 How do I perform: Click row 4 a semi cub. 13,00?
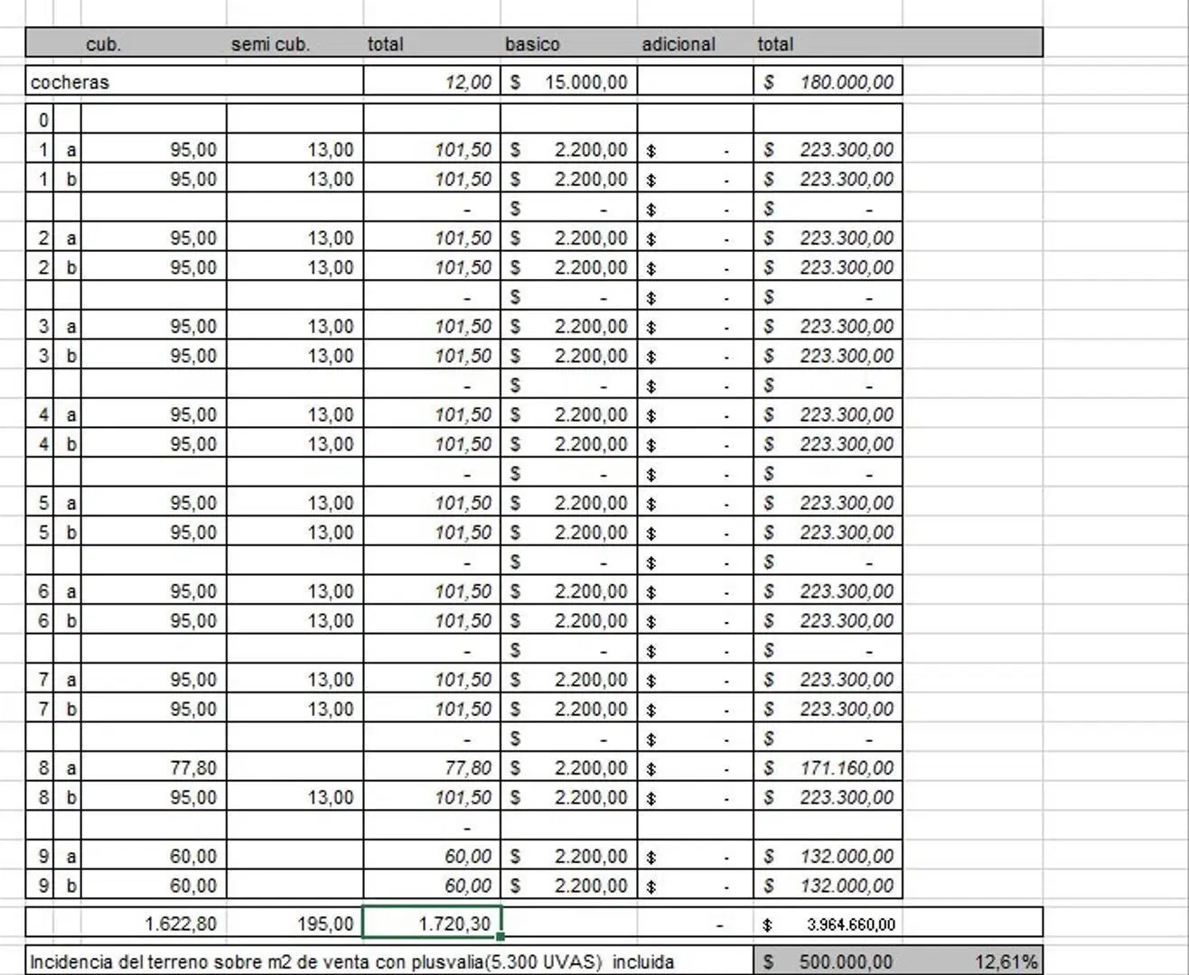pos(295,414)
